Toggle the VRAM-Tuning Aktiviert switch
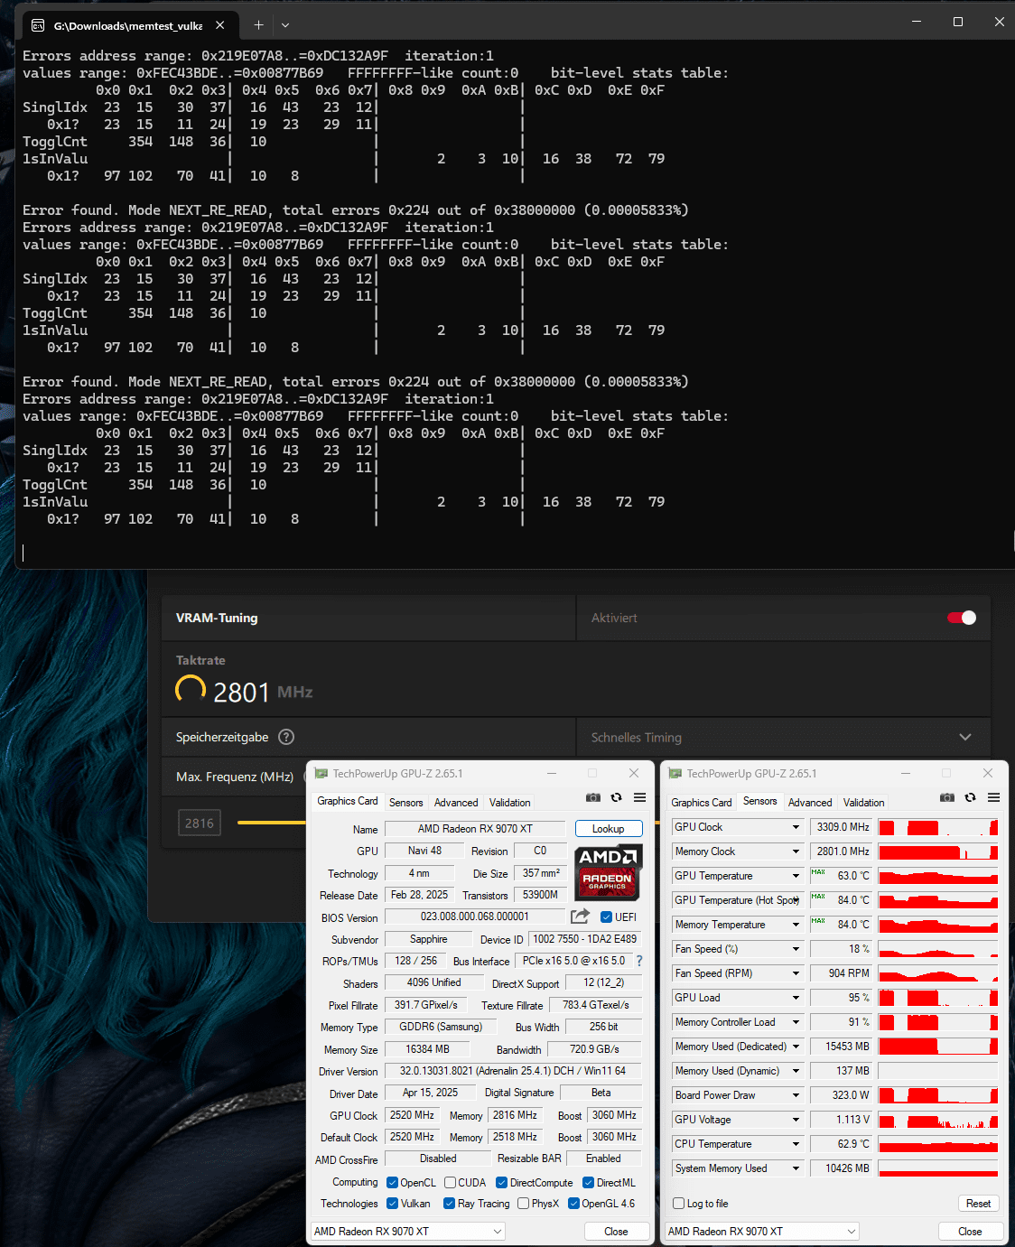This screenshot has height=1247, width=1015. 962,618
